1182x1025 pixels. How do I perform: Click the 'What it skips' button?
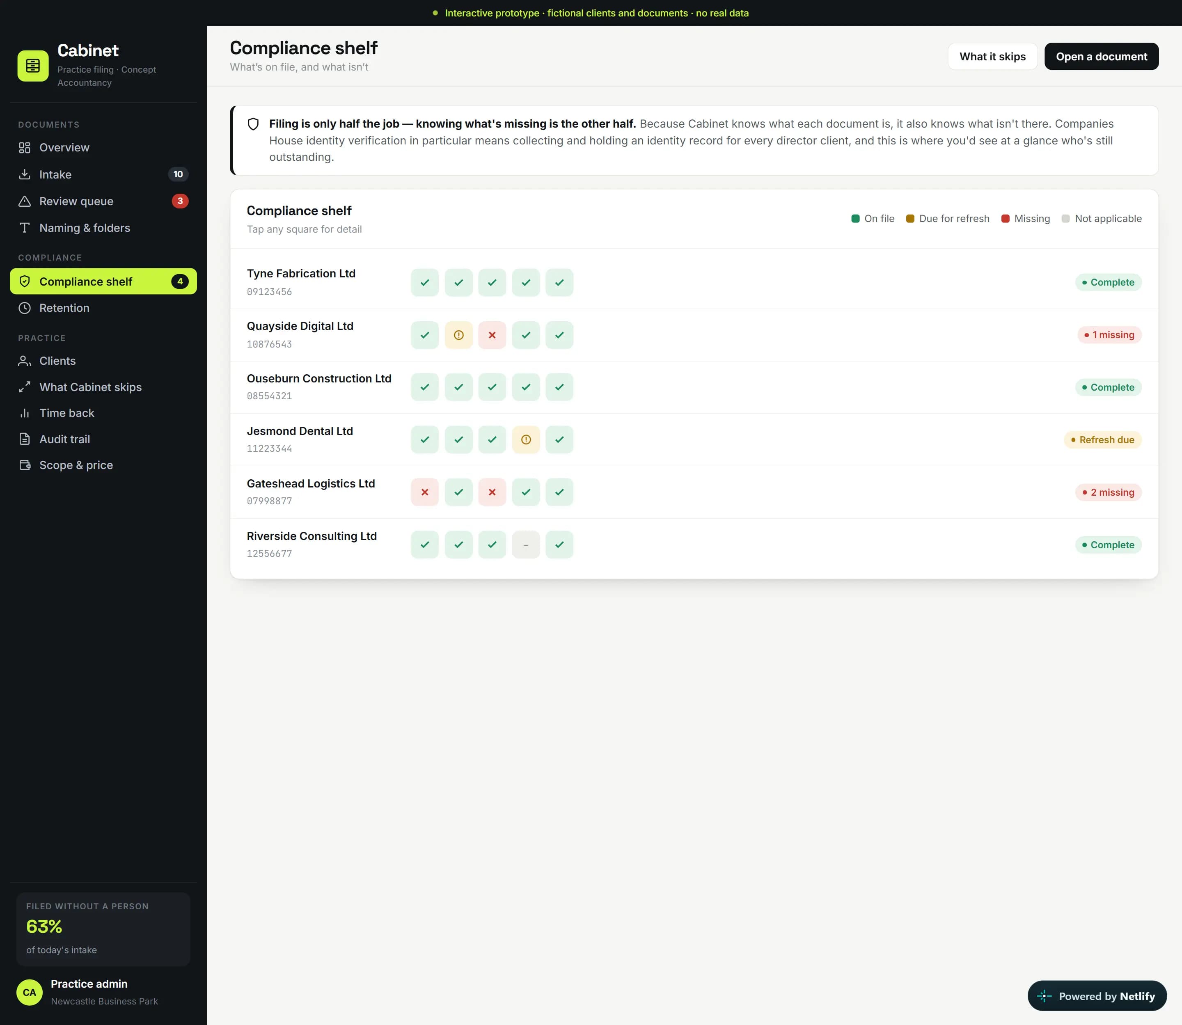[x=993, y=57]
